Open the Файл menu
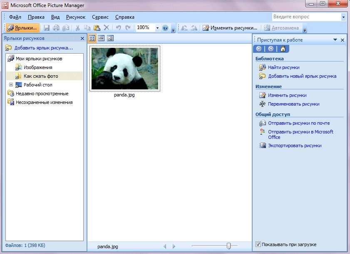 click(x=15, y=17)
